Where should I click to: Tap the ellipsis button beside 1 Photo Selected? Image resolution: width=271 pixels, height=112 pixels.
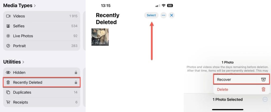(x=265, y=99)
